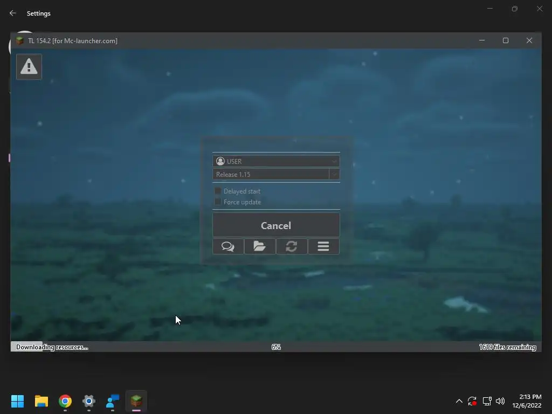The image size is (552, 414).
Task: Cancel the resource download
Action: pyautogui.click(x=276, y=225)
